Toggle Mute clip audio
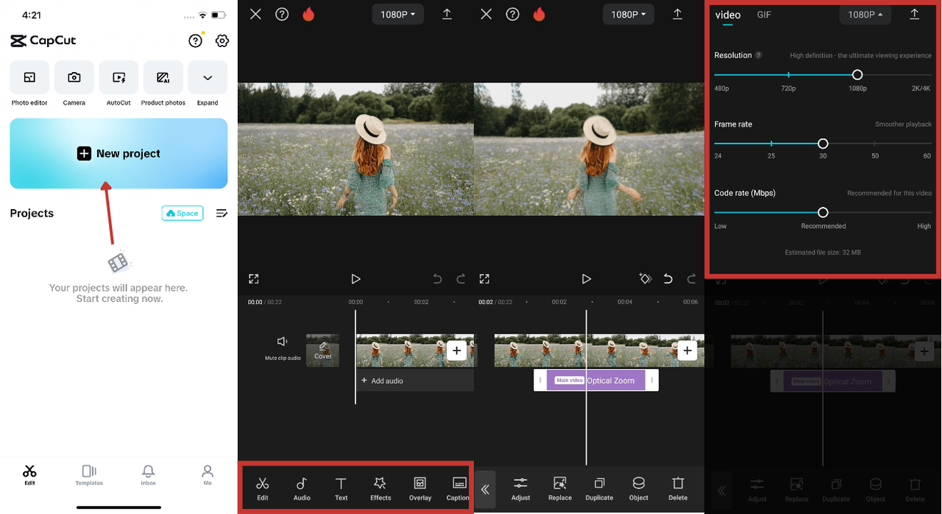942x514 pixels. [x=283, y=346]
